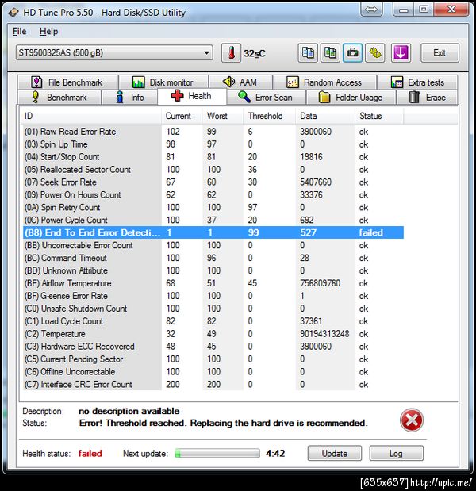Open the options gears icon
476x491 pixels.
click(375, 53)
